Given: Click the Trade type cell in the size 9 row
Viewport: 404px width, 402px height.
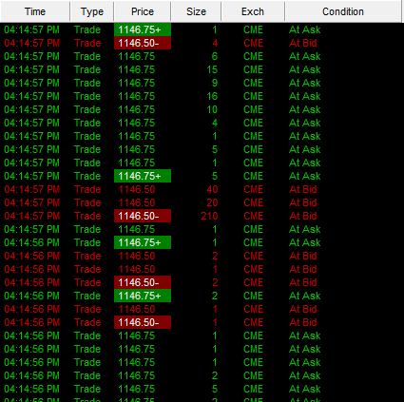Looking at the screenshot, I should coord(87,83).
